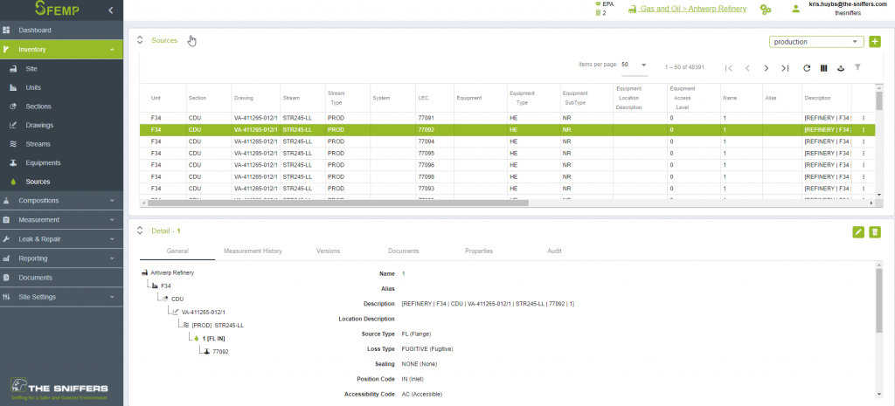Sort by the Stream Type column header

tap(335, 98)
